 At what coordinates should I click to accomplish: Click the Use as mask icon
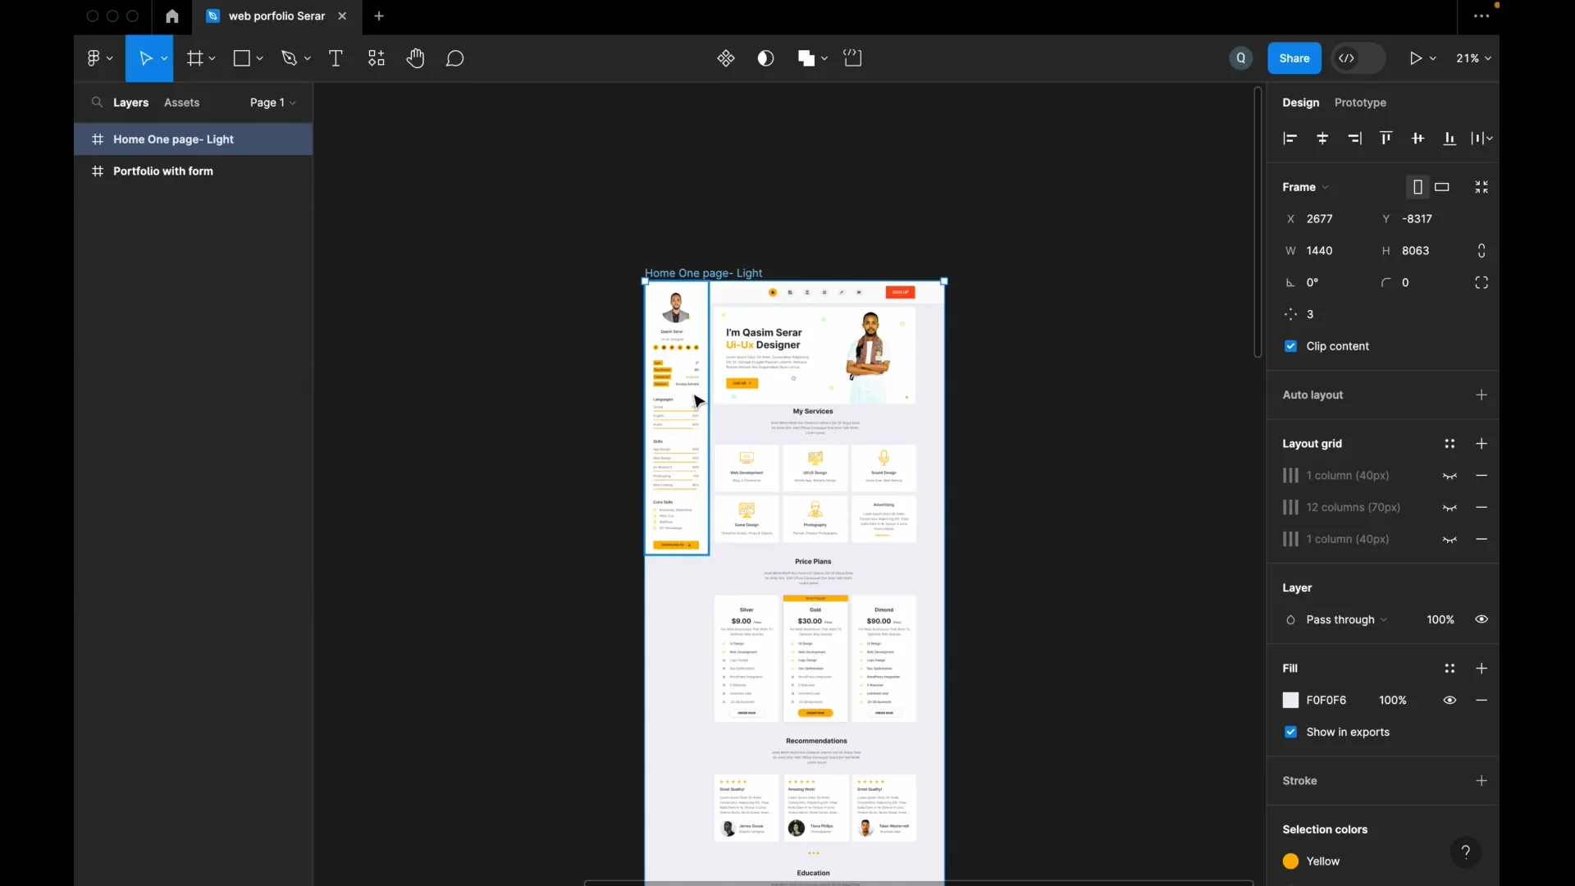pyautogui.click(x=765, y=58)
